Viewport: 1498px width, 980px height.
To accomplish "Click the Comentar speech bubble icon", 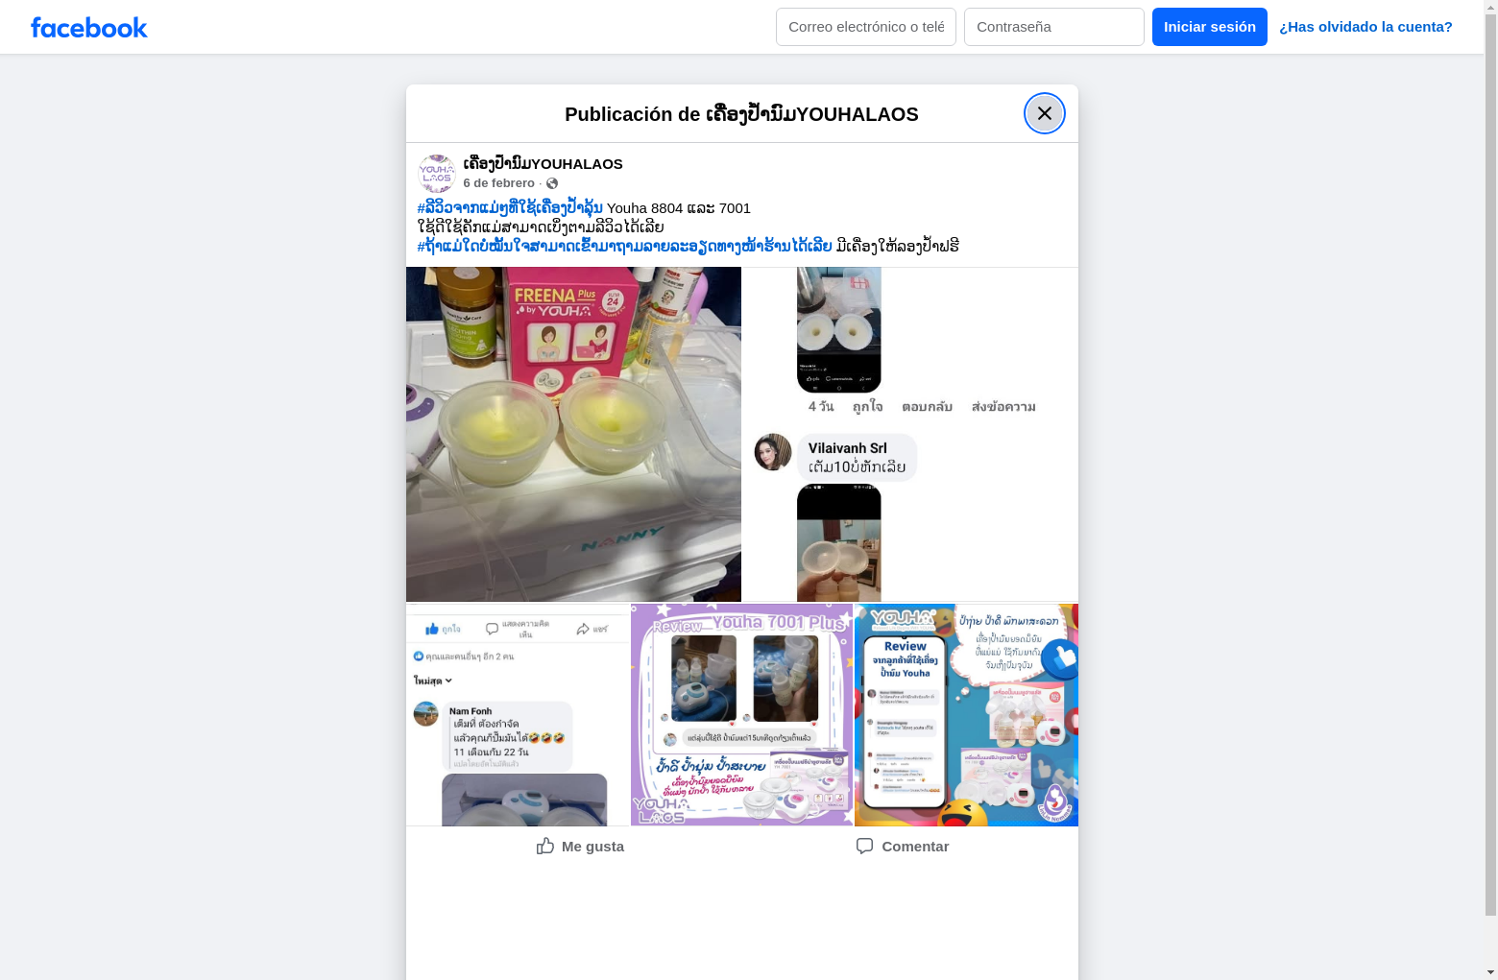I will [x=865, y=846].
